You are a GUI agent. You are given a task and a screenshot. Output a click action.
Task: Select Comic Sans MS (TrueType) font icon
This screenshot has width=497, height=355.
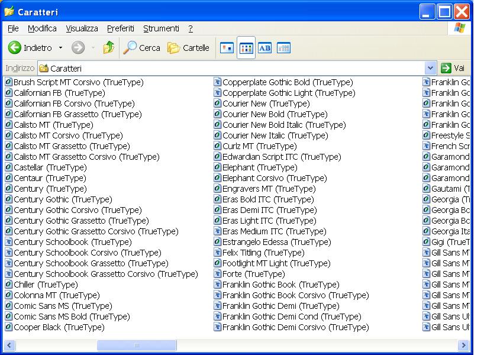tap(8, 306)
